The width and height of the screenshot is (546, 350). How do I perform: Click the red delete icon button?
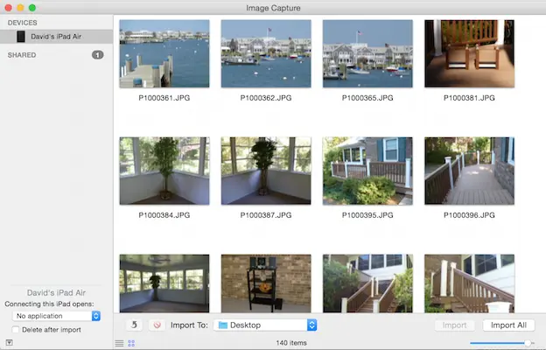click(157, 325)
